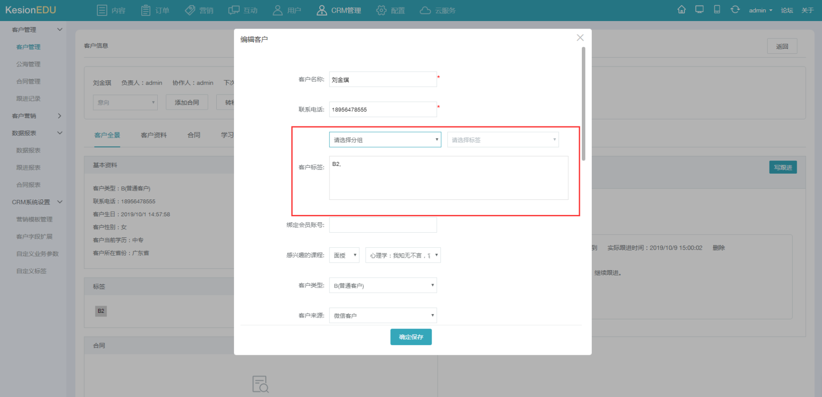Image resolution: width=822 pixels, height=397 pixels.
Task: Open the admin account menu
Action: pos(760,10)
